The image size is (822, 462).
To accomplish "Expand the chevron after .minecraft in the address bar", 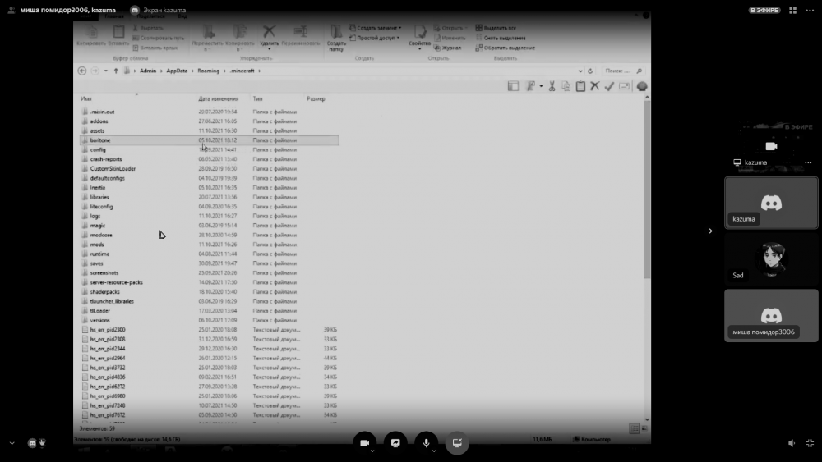I will pyautogui.click(x=259, y=71).
